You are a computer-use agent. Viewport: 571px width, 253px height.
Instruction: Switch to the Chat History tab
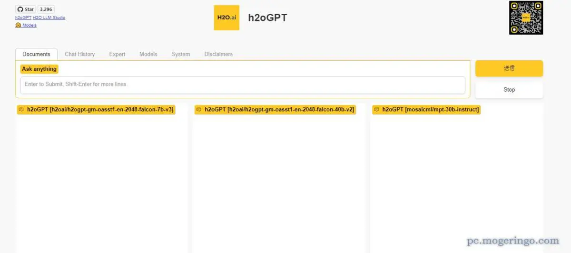pyautogui.click(x=79, y=54)
